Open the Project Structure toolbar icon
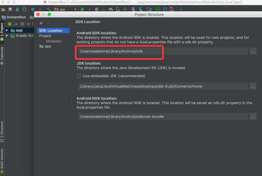 [149, 9]
